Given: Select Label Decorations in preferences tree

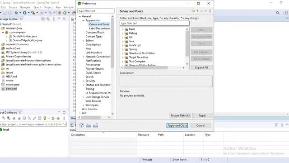Looking at the screenshot, I should [x=99, y=29].
